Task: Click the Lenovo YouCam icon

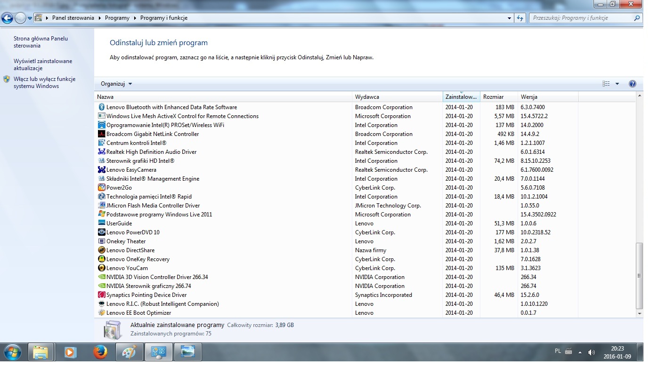Action: pyautogui.click(x=101, y=268)
